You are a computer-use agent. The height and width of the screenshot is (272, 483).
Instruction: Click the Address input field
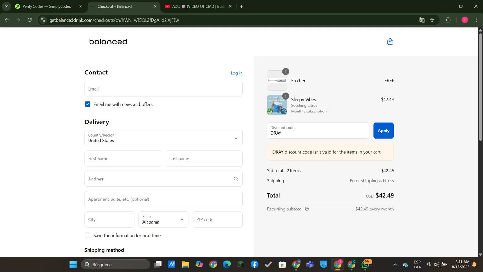[164, 179]
